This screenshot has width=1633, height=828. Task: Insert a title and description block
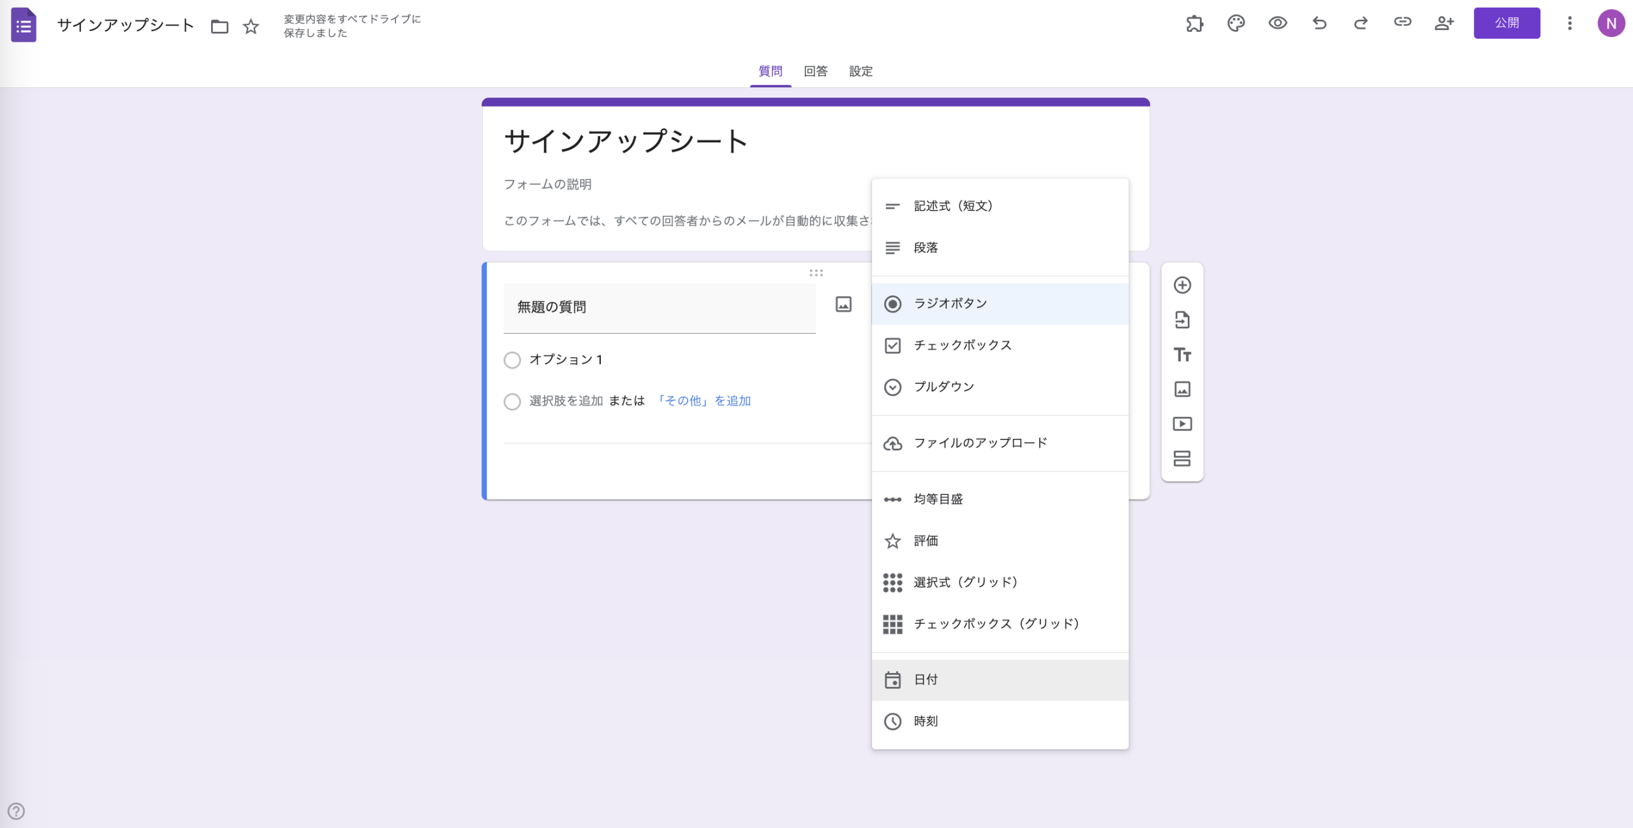(1182, 354)
